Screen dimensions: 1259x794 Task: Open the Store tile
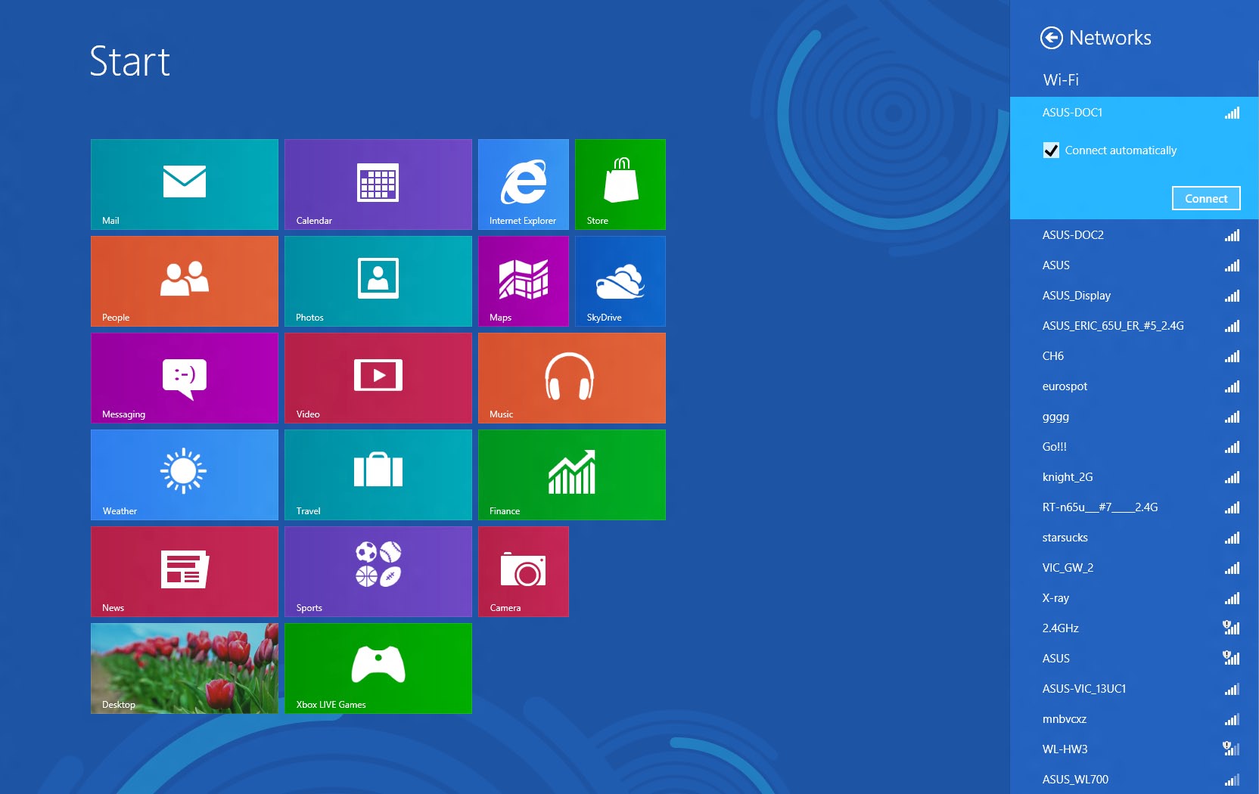620,185
